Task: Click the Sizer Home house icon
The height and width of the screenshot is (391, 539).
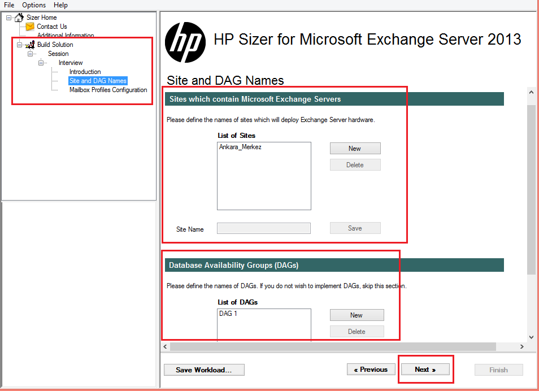Action: click(19, 17)
